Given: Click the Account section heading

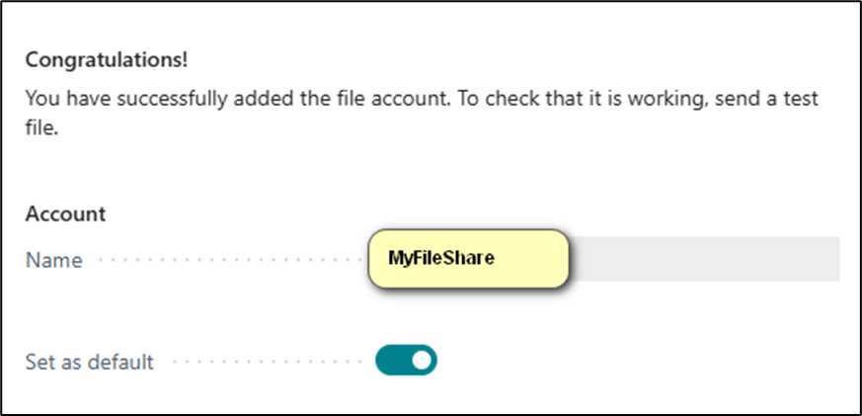Looking at the screenshot, I should coord(65,213).
